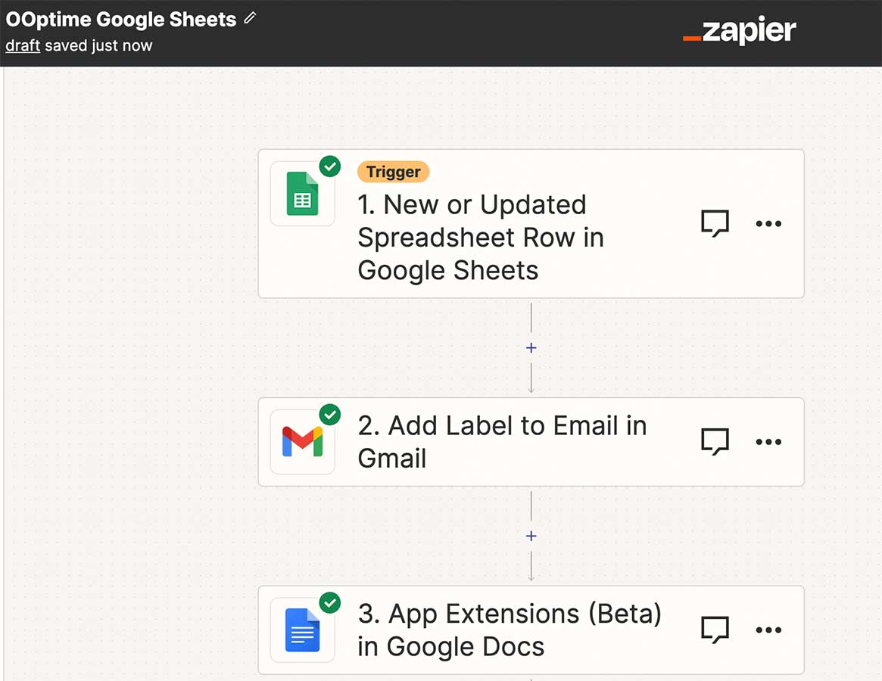The image size is (882, 681).
Task: Click the Google Docs app icon in step 3
Action: click(303, 630)
